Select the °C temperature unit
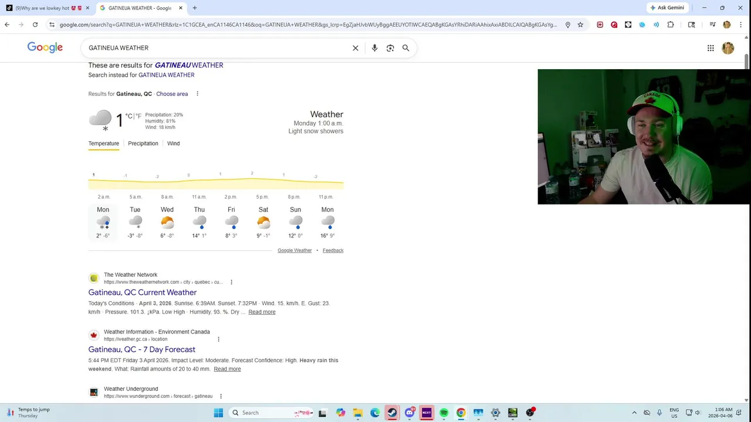 point(128,116)
